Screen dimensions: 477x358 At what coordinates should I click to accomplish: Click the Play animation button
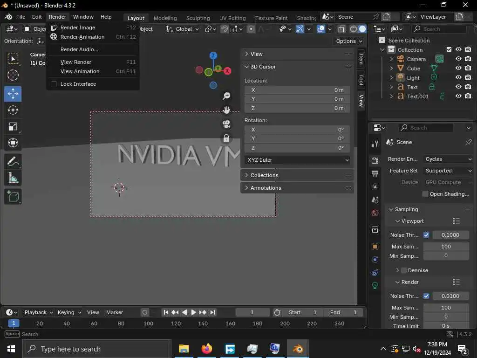click(193, 312)
